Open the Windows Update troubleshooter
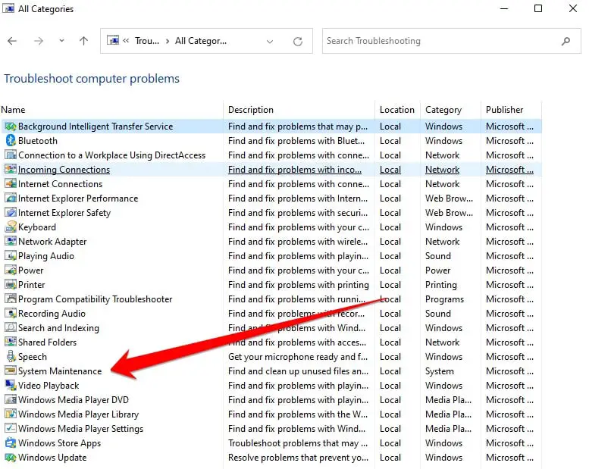 (x=52, y=458)
